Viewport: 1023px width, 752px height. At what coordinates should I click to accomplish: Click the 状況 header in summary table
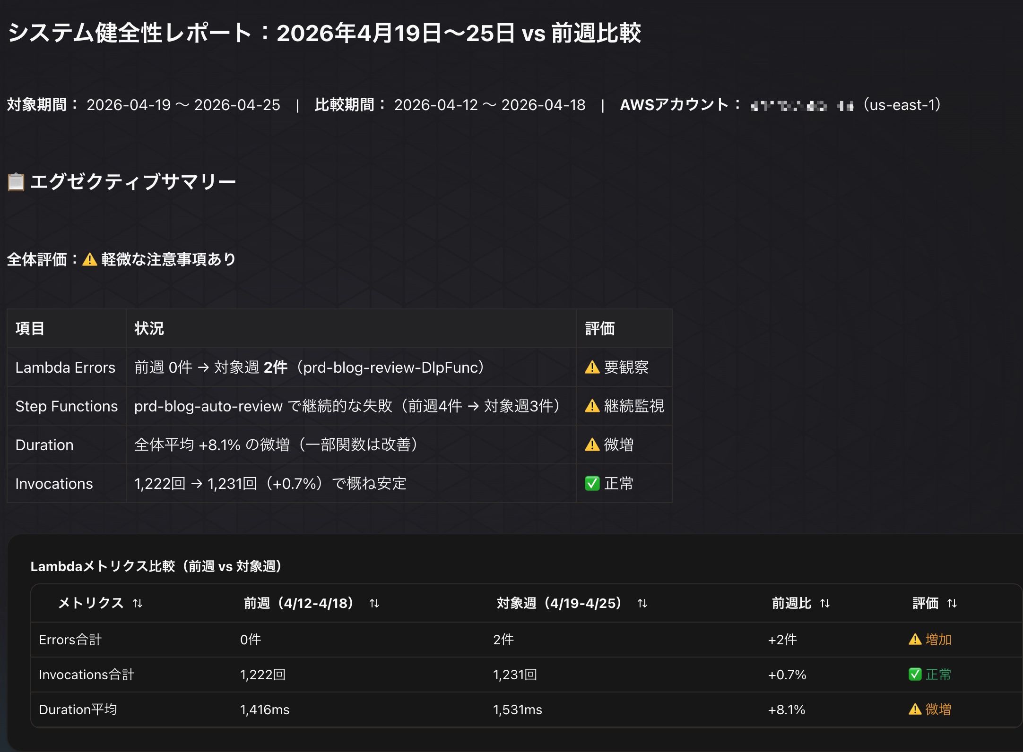pos(149,328)
